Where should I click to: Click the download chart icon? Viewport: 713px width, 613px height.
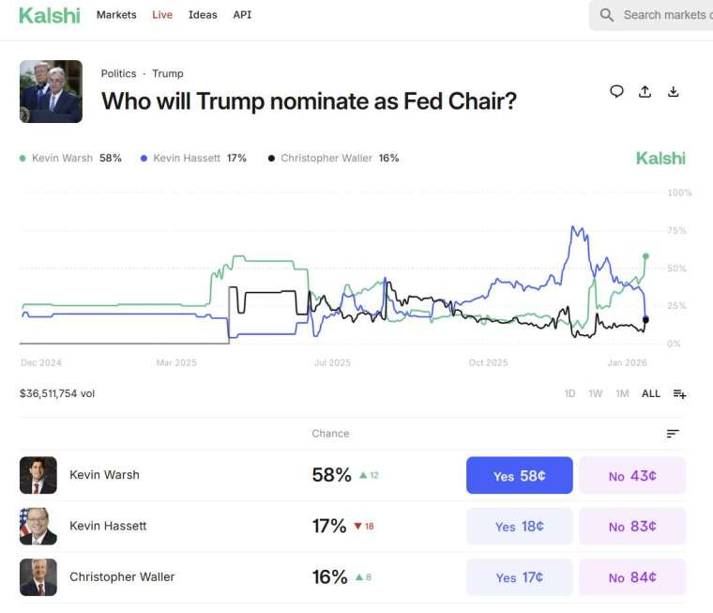point(673,91)
